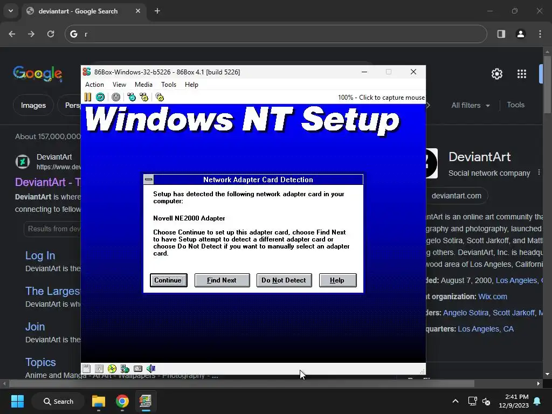
Task: Open Chrome from the taskbar
Action: (122, 401)
